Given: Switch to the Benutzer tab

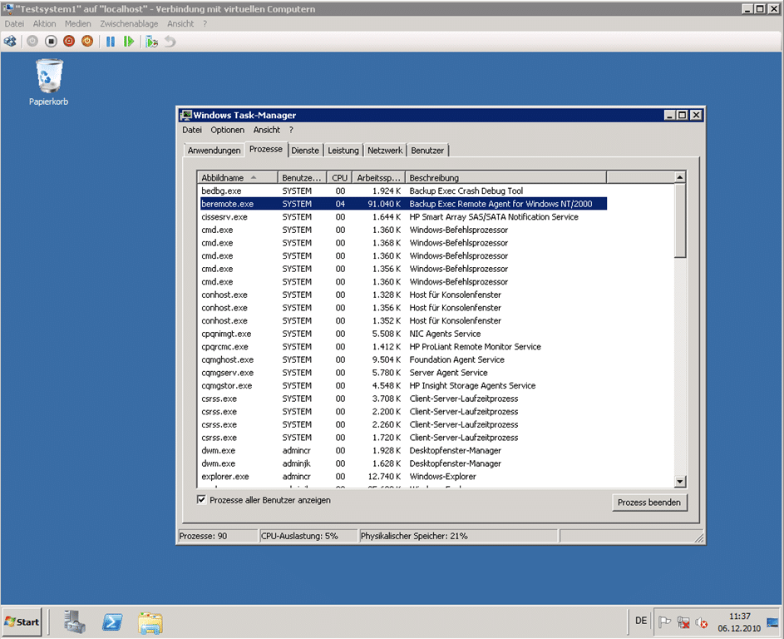Looking at the screenshot, I should [x=427, y=151].
